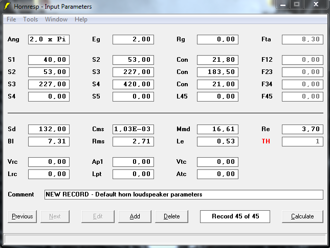This screenshot has height=248, width=330.
Task: Click the Cms label
Action: point(98,129)
